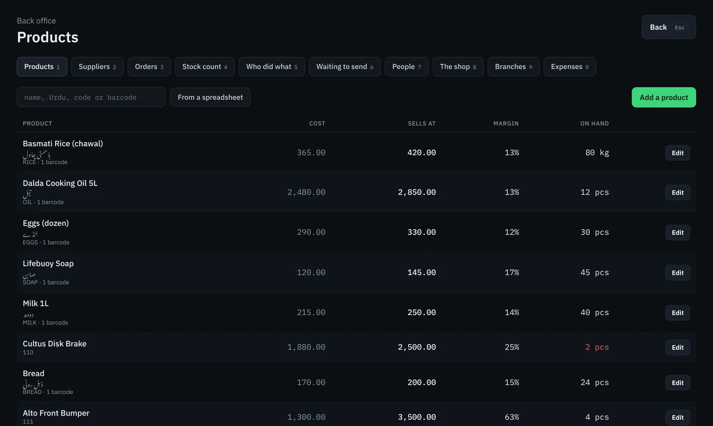Screen dimensions: 713x426
Task: Click the Add a product button
Action: click(x=664, y=97)
